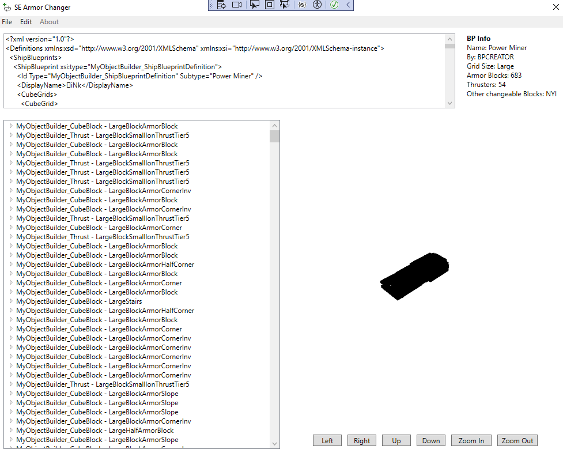Click the block tree scrollbar thumb
Image resolution: width=563 pixels, height=453 pixels.
(274, 137)
